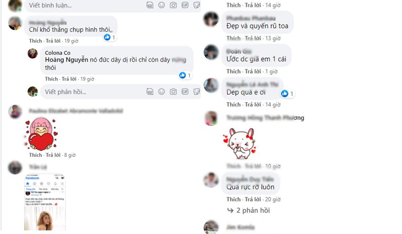Attach photo via camera icon in top comment box

click(x=173, y=5)
